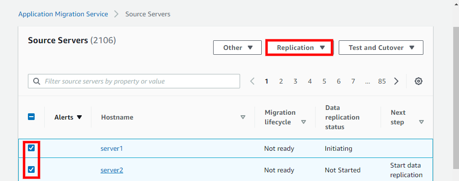Open the table settings gear icon
Viewport: 459px width, 181px height.
[419, 81]
